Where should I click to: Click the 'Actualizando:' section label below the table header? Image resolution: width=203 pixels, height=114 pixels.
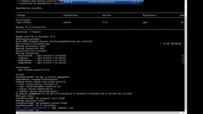point(23,20)
